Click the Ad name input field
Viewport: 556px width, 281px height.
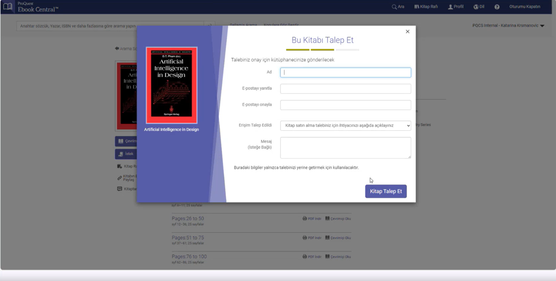345,73
